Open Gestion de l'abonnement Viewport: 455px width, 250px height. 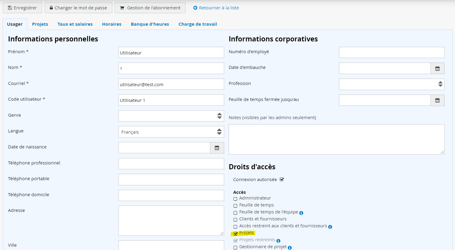pos(150,8)
